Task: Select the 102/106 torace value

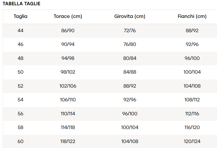Action: 68,86
